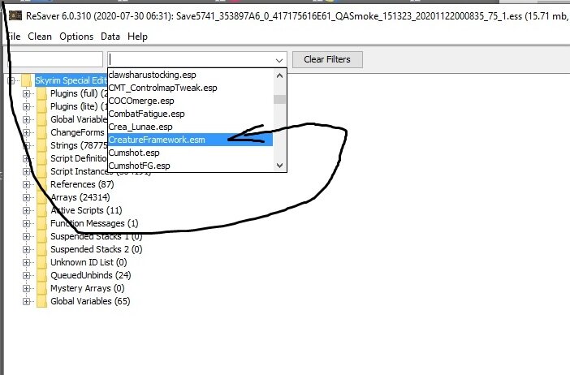Select the Function Messages (1) tree item
This screenshot has height=375, width=570.
94,223
